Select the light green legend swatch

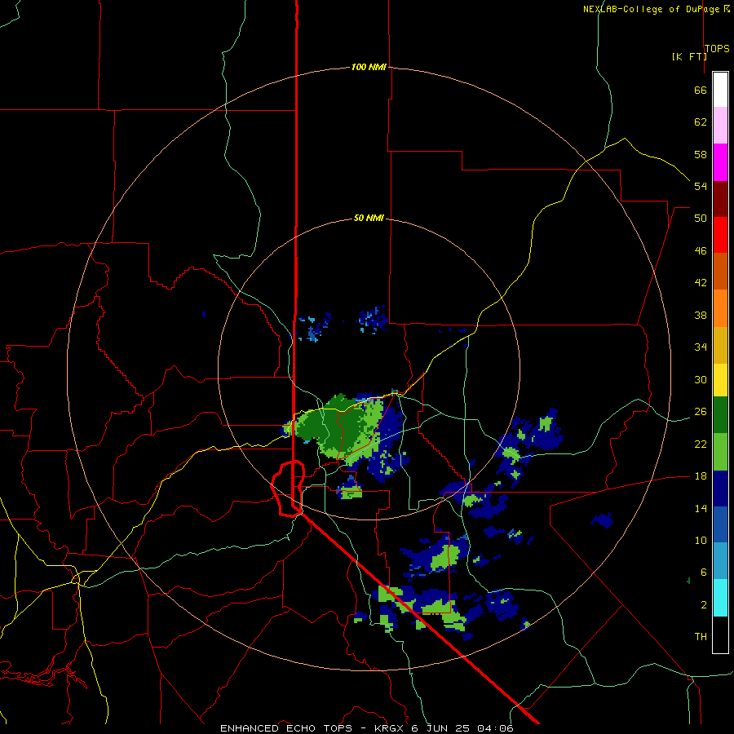point(720,452)
